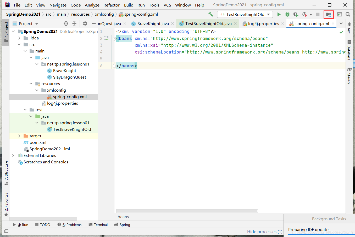Switch to the log4j.properties tab
This screenshot has height=237, width=355.
tap(263, 23)
